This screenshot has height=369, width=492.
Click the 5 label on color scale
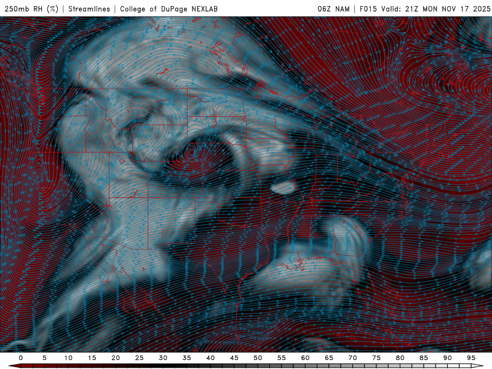click(x=44, y=358)
